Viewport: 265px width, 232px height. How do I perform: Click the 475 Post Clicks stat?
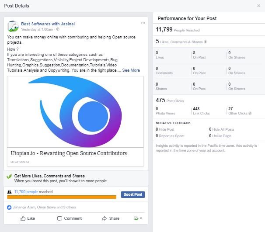pyautogui.click(x=170, y=100)
